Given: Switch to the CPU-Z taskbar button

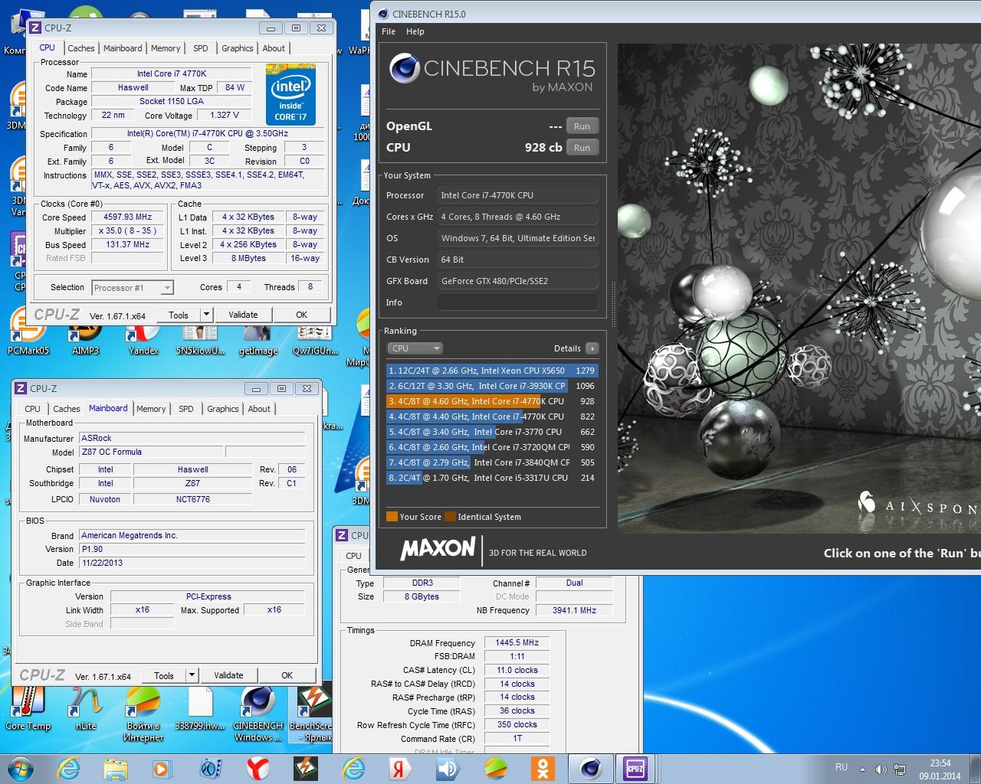Looking at the screenshot, I should click(635, 768).
